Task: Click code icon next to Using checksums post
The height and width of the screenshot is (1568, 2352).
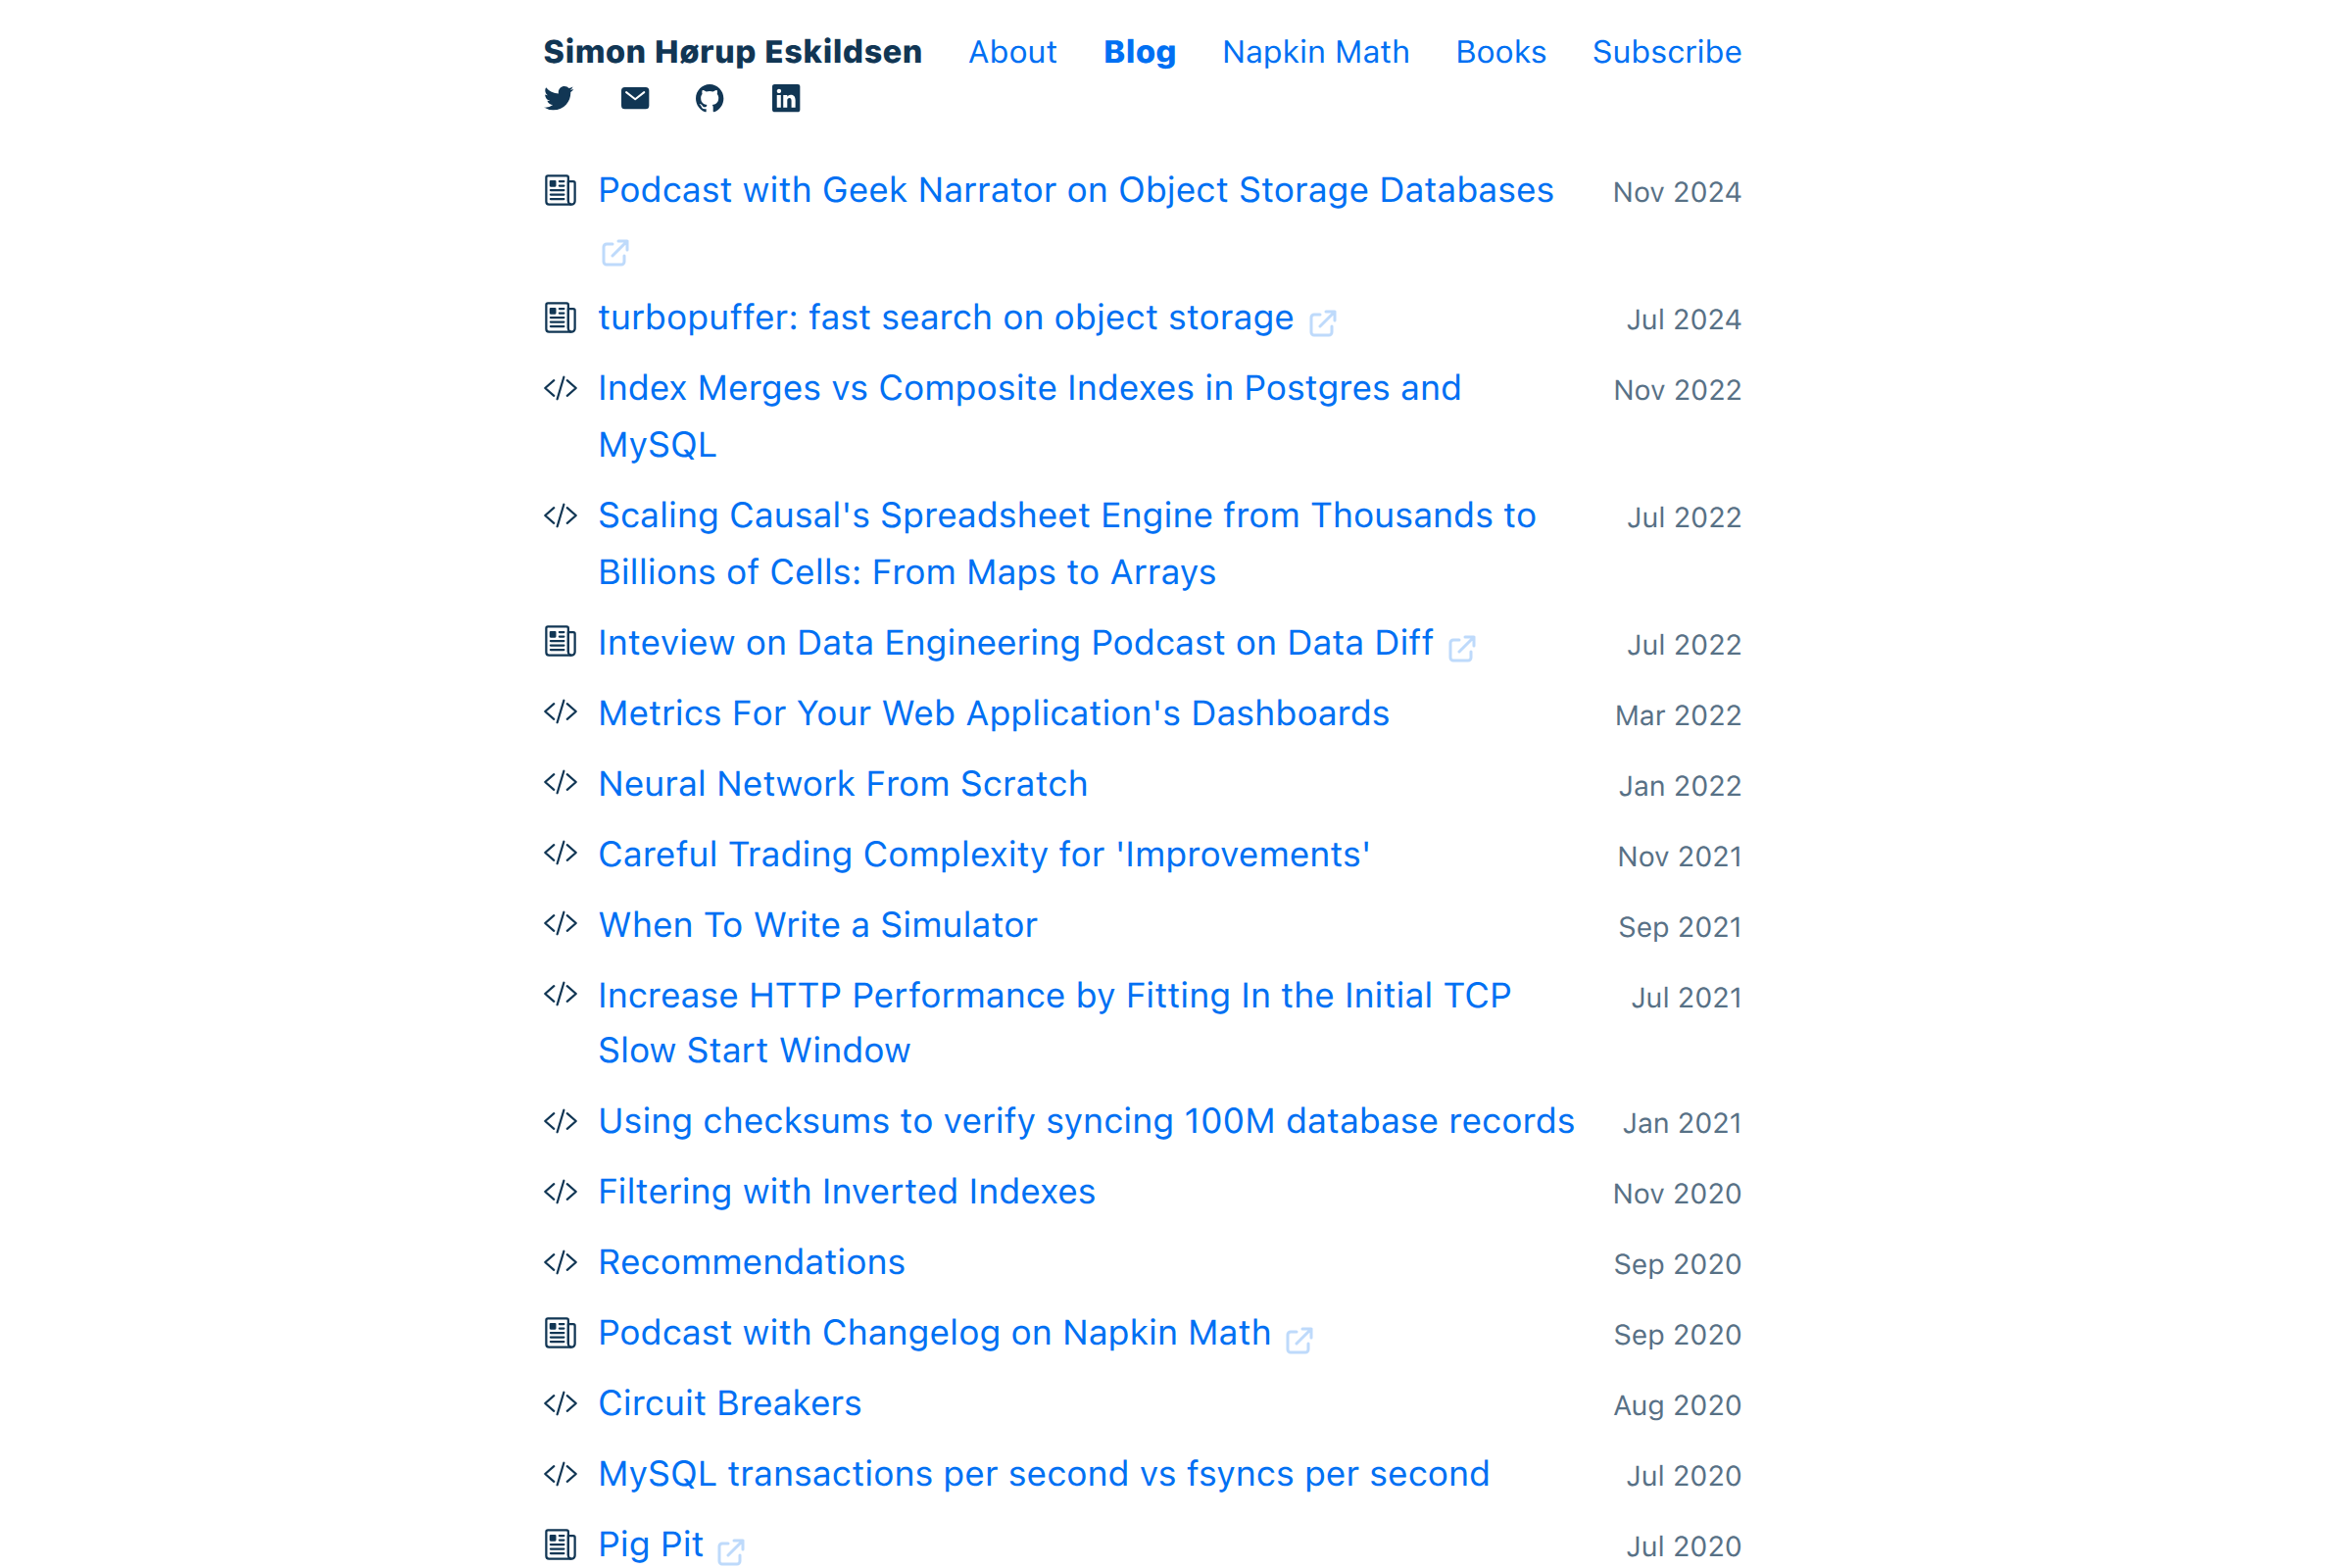Action: click(560, 1121)
